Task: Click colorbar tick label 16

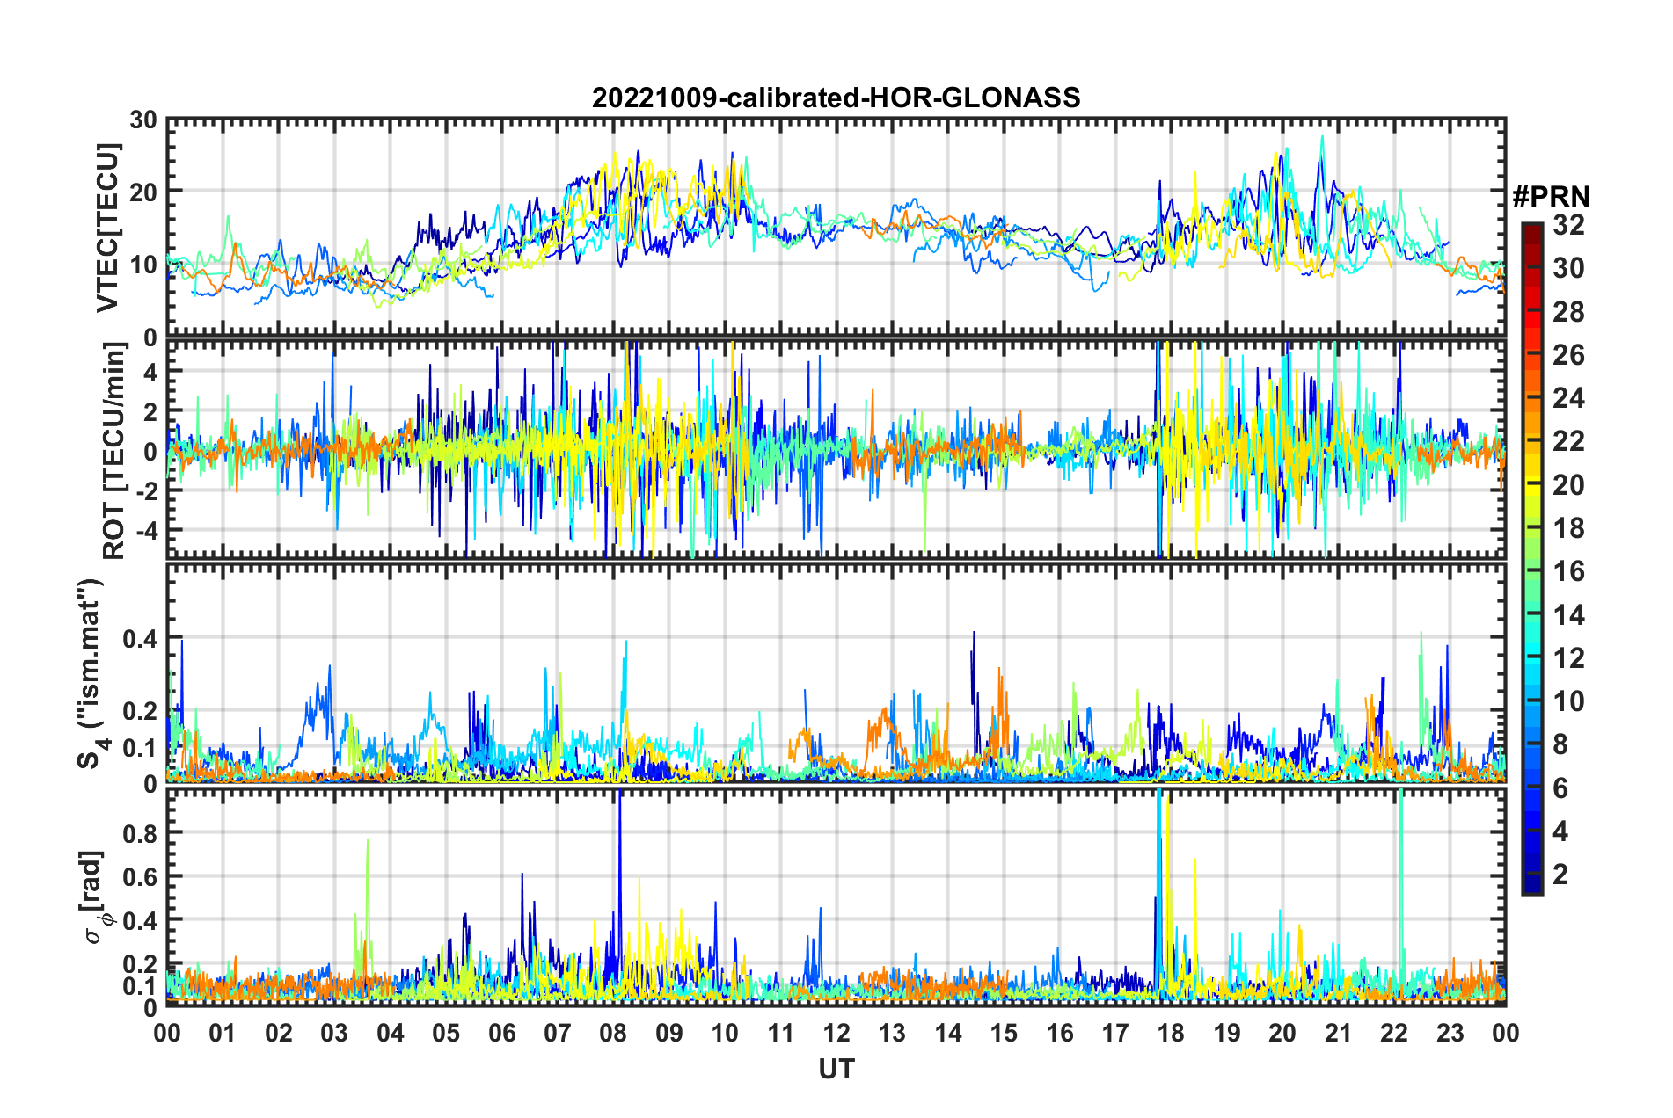Action: click(1568, 571)
